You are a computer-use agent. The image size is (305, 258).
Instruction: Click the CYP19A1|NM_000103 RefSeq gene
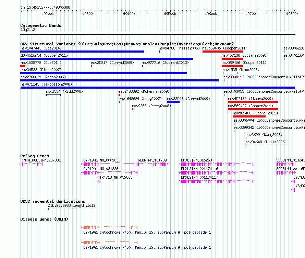(x=109, y=164)
